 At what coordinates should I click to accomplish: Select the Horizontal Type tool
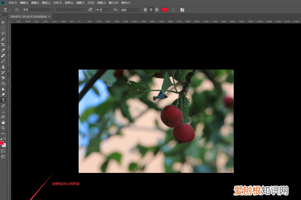tap(3, 100)
